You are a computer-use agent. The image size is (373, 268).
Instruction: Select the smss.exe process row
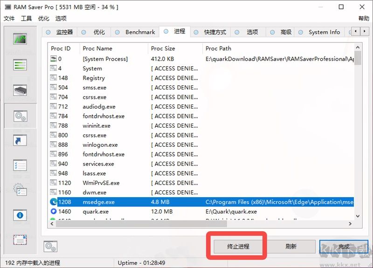(x=201, y=88)
